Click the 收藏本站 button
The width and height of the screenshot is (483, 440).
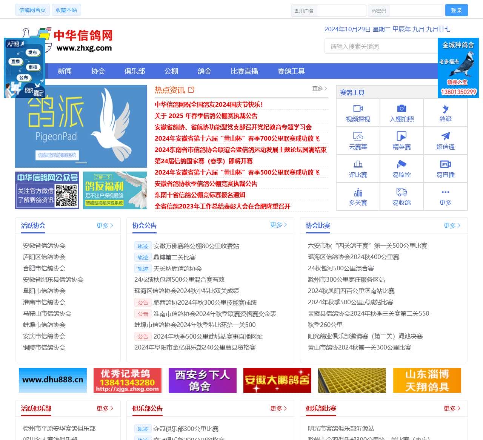pyautogui.click(x=66, y=10)
